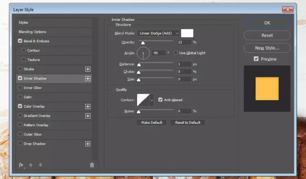Uncheck the Color Overlay effect
This screenshot has width=306, height=179.
tap(20, 106)
